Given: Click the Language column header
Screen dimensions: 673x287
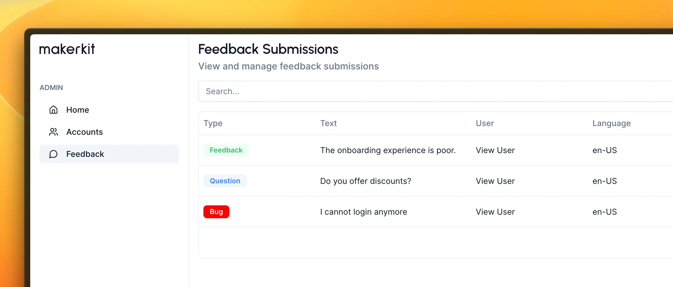Looking at the screenshot, I should (x=611, y=123).
